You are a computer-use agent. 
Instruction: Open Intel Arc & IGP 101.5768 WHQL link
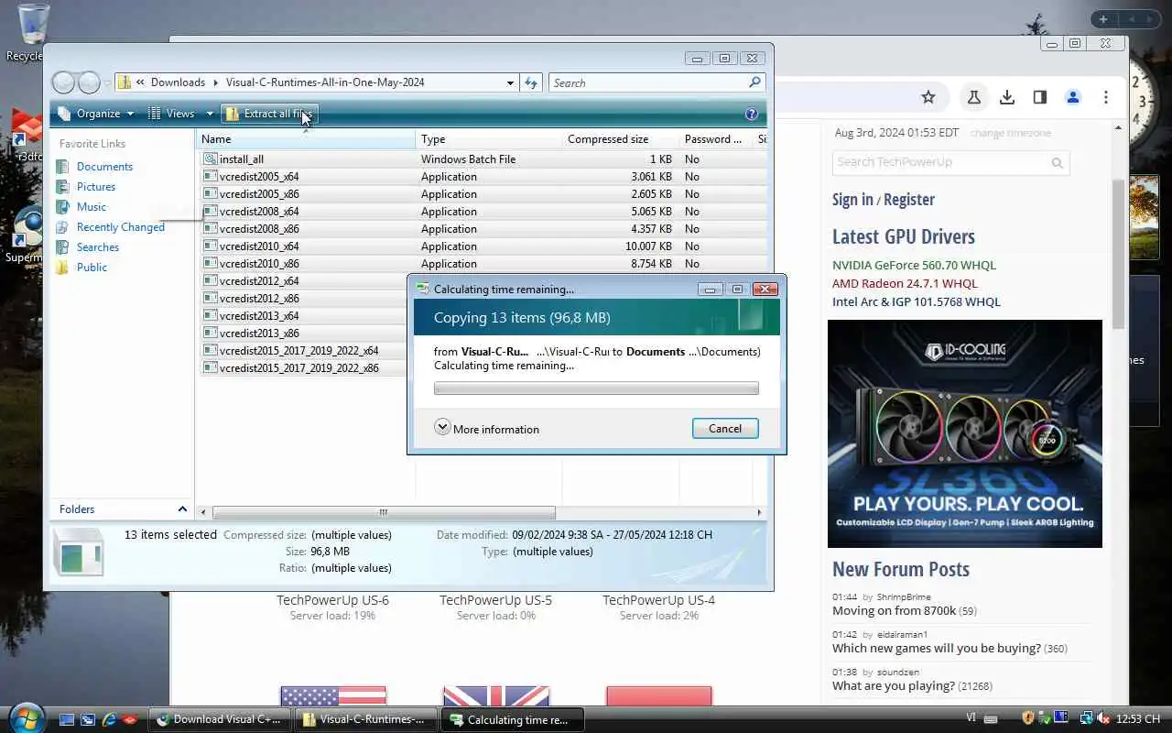click(x=917, y=302)
